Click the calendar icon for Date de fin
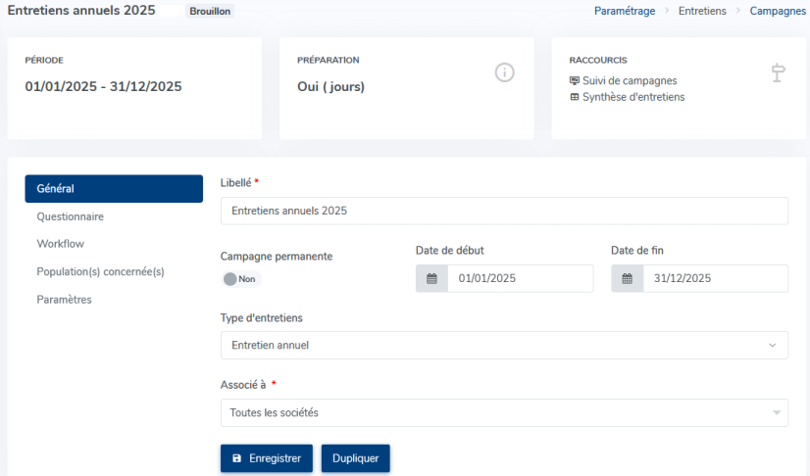 627,278
